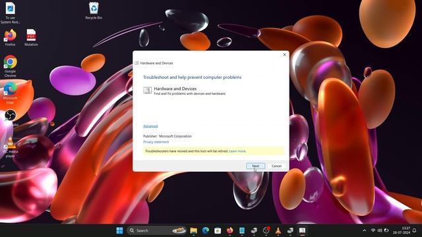Open the Advanced link in troubleshooter
The width and height of the screenshot is (422, 237).
click(x=150, y=126)
